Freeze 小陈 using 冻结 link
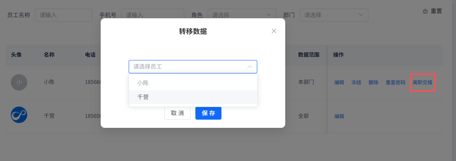This screenshot has width=456, height=161. click(356, 83)
